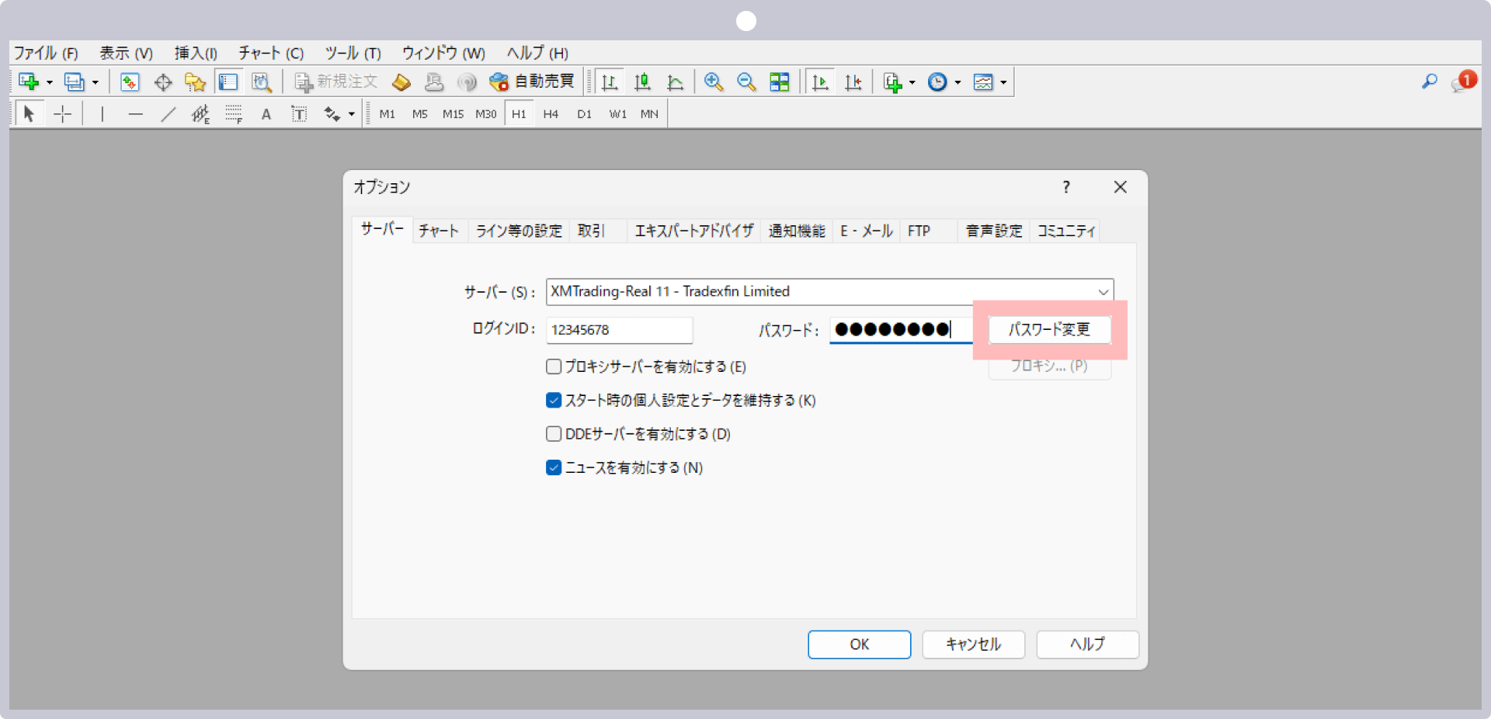
Task: Toggle the Terminal panel icon
Action: (228, 82)
